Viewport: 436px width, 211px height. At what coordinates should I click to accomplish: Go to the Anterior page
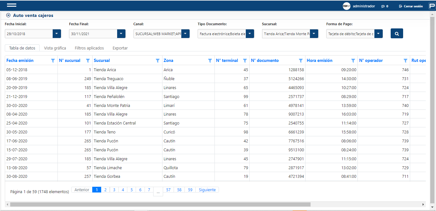coord(82,190)
